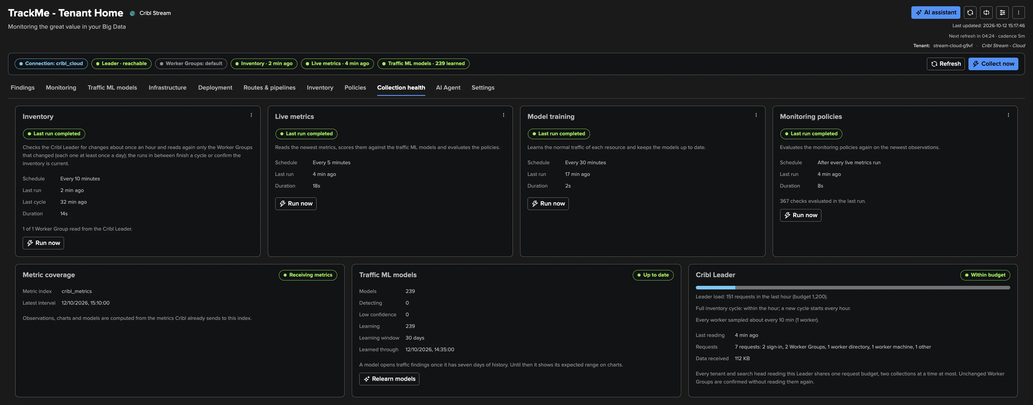Run Model training now

pos(548,203)
